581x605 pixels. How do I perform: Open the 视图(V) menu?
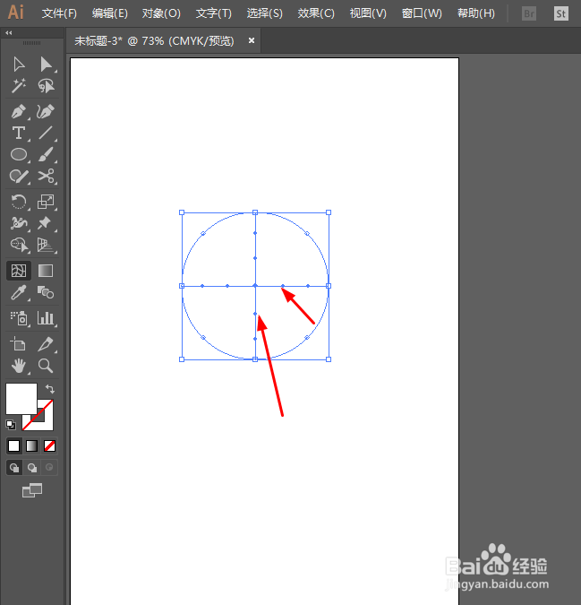pyautogui.click(x=368, y=13)
